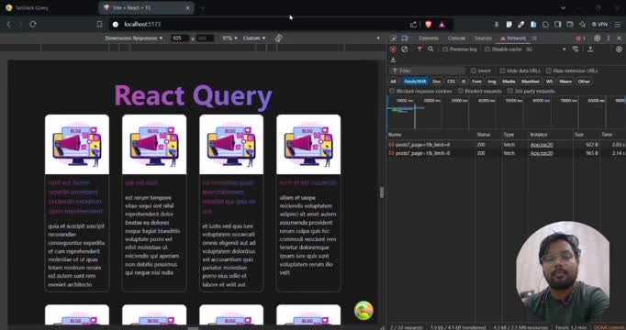Toggle the device toolbar icon
The image size is (626, 330).
[405, 38]
